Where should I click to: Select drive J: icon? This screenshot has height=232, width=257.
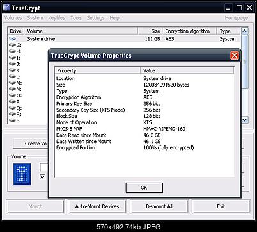click(12, 64)
